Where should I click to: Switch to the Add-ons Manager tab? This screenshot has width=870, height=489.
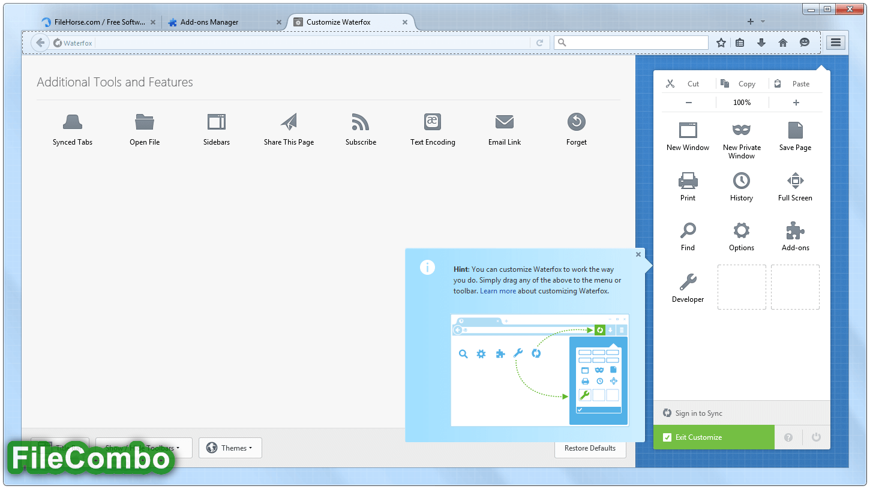[224, 22]
